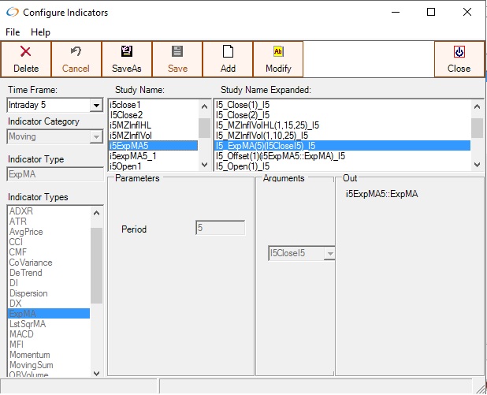Select MACD in Indicator Types list
The height and width of the screenshot is (395, 487).
[x=21, y=334]
